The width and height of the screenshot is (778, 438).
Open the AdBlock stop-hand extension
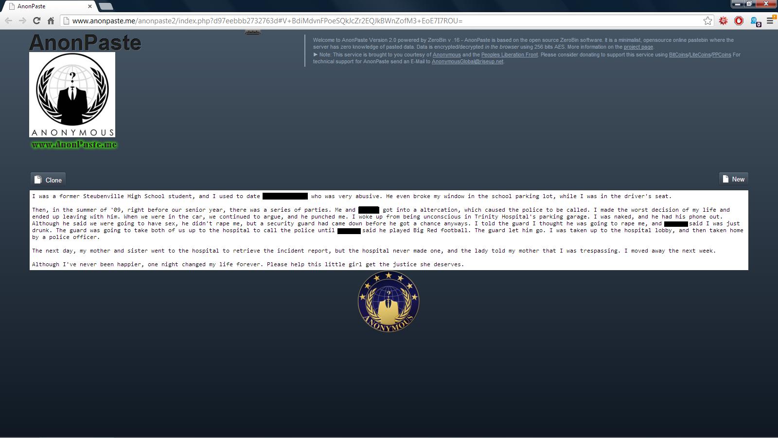coord(739,20)
